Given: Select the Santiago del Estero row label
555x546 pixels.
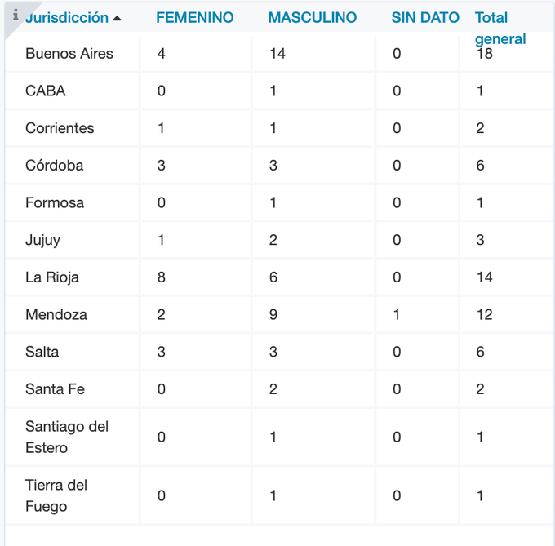Looking at the screenshot, I should [x=67, y=437].
